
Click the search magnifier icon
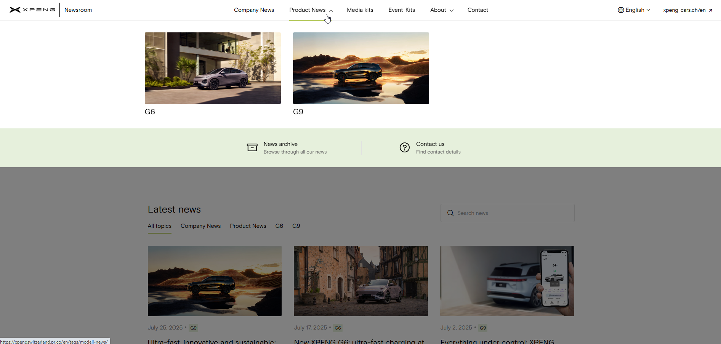(x=450, y=213)
